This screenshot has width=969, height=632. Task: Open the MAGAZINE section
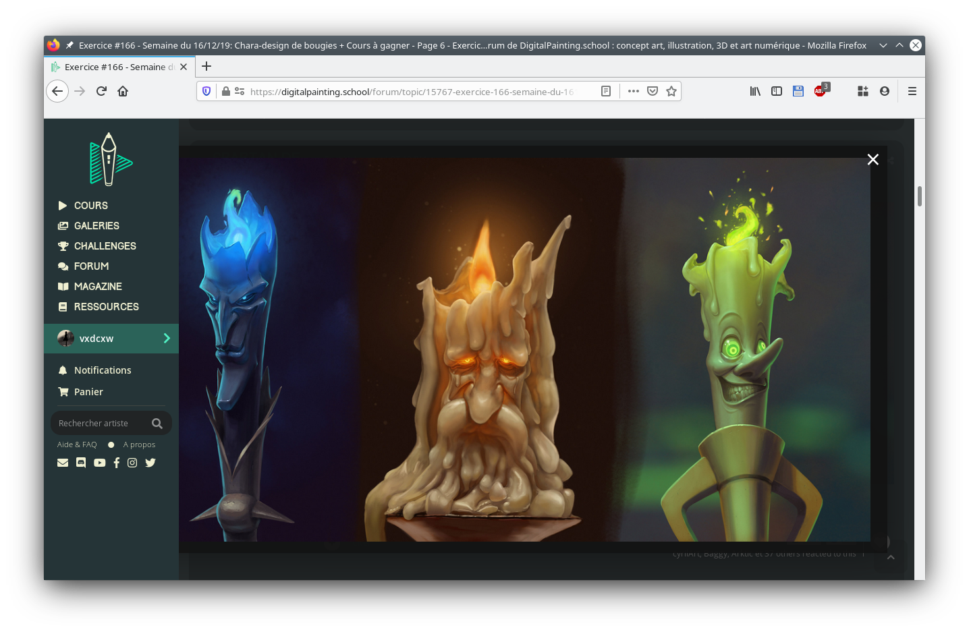click(x=97, y=286)
